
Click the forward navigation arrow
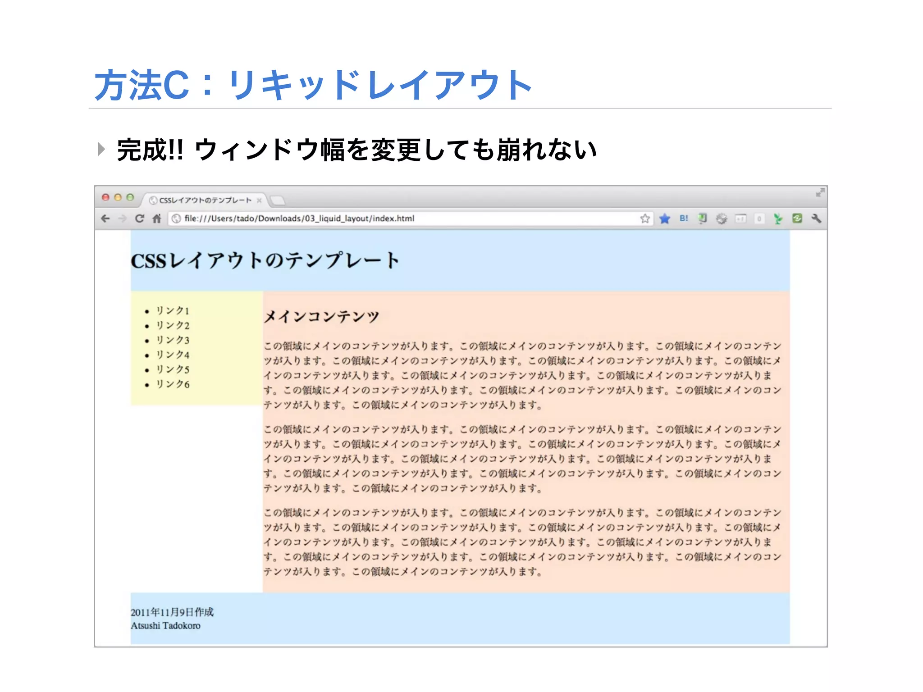coord(122,219)
